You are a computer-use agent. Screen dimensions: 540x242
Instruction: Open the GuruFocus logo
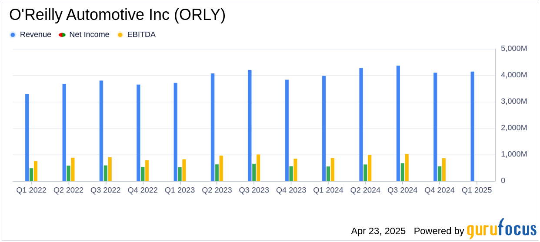click(x=501, y=229)
